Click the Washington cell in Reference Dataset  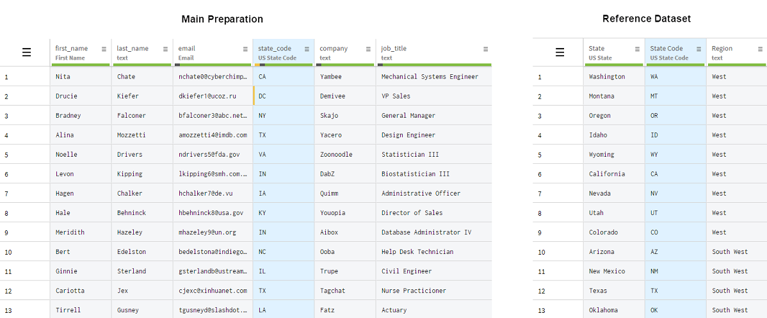coord(607,77)
